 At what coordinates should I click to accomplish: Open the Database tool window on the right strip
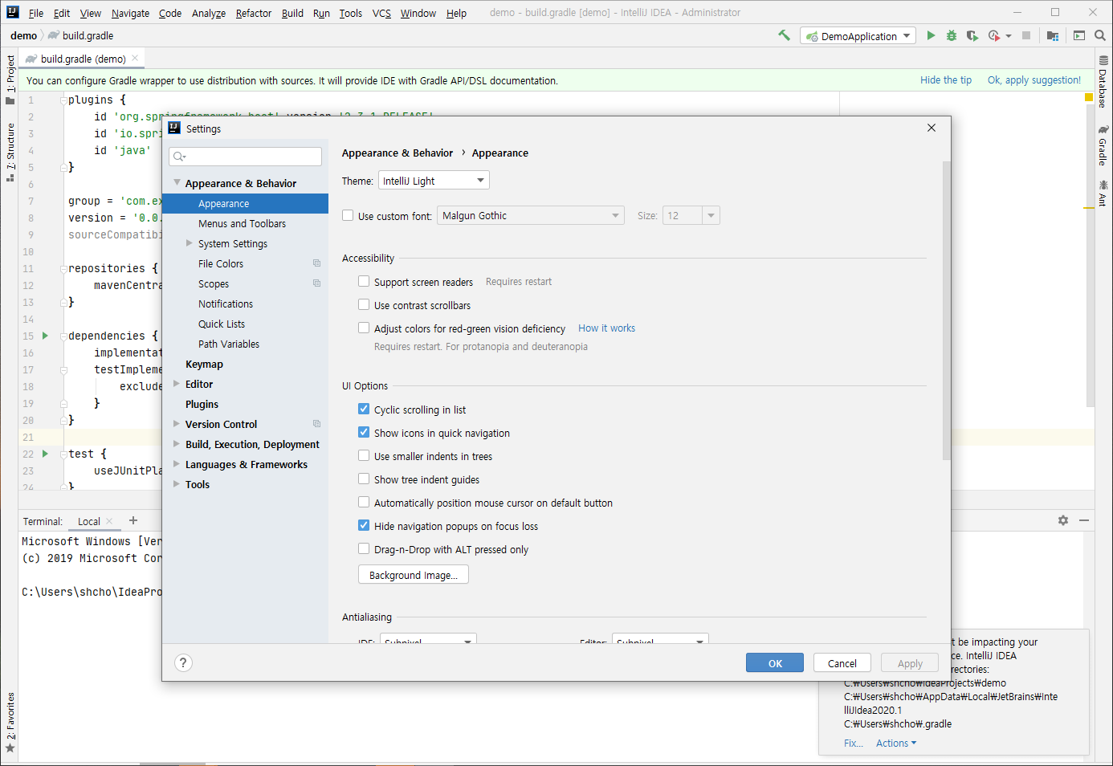coord(1103,81)
